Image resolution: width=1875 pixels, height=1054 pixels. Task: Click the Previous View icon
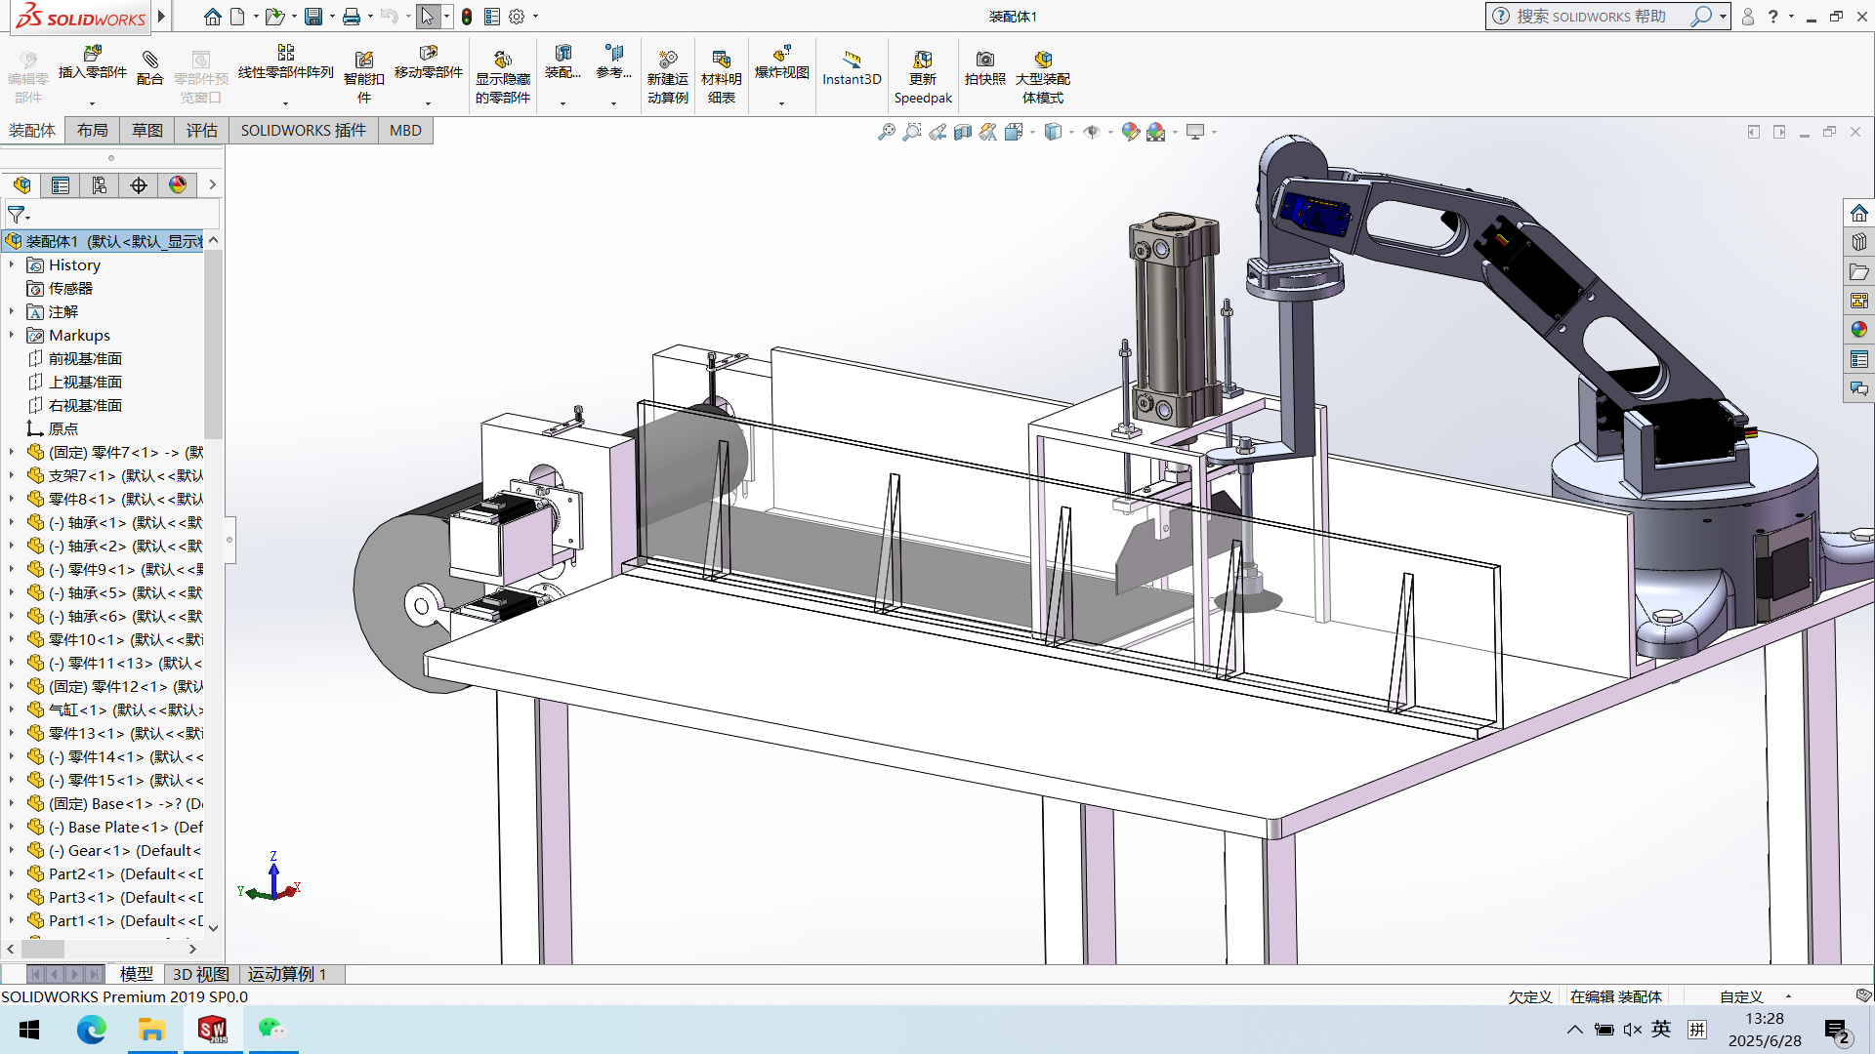[x=937, y=132]
